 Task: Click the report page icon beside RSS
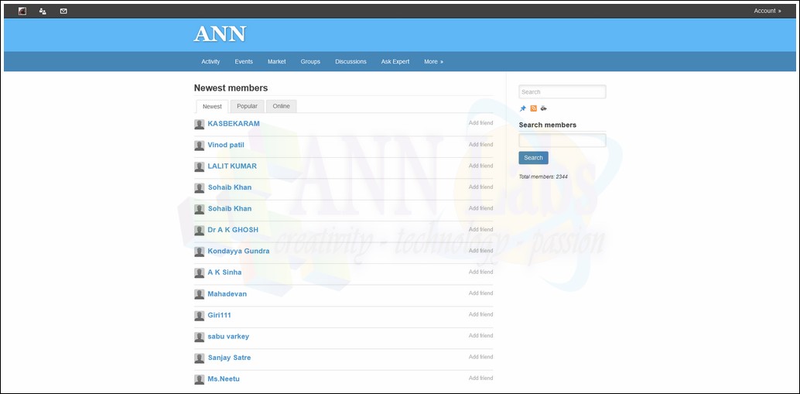[x=543, y=108]
